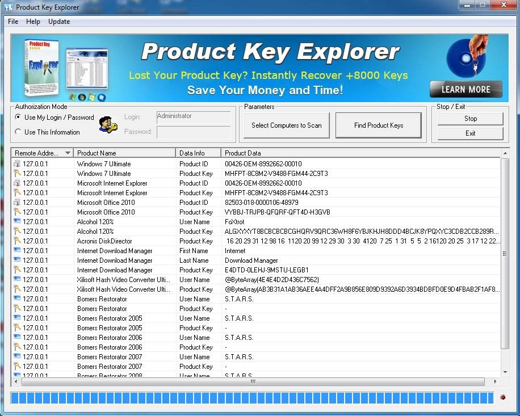Click the Exit button

470,133
